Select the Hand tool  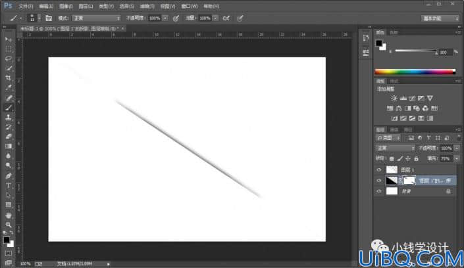tap(9, 215)
